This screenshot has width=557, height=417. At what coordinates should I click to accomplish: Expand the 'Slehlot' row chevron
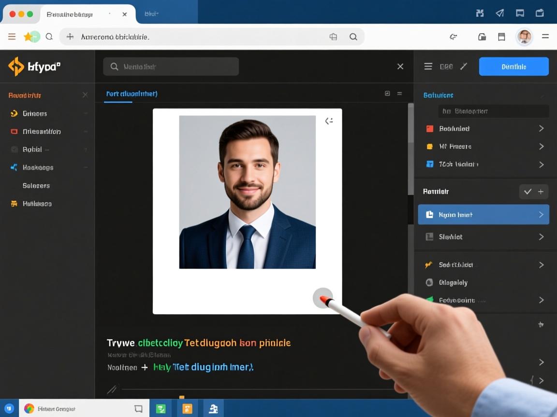(x=541, y=237)
